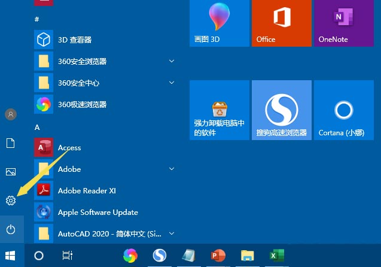This screenshot has width=381, height=267.
Task: Open the Documents shortcut in Start sidebar
Action: [x=10, y=143]
